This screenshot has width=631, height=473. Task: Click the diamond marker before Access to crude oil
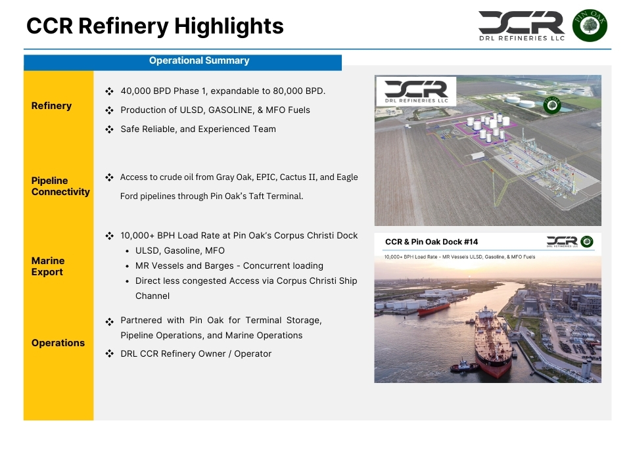coord(109,177)
